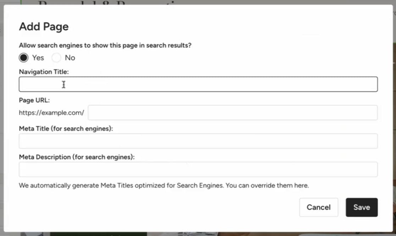Image resolution: width=396 pixels, height=236 pixels.
Task: Click the search engine visibility question text
Action: click(x=105, y=45)
